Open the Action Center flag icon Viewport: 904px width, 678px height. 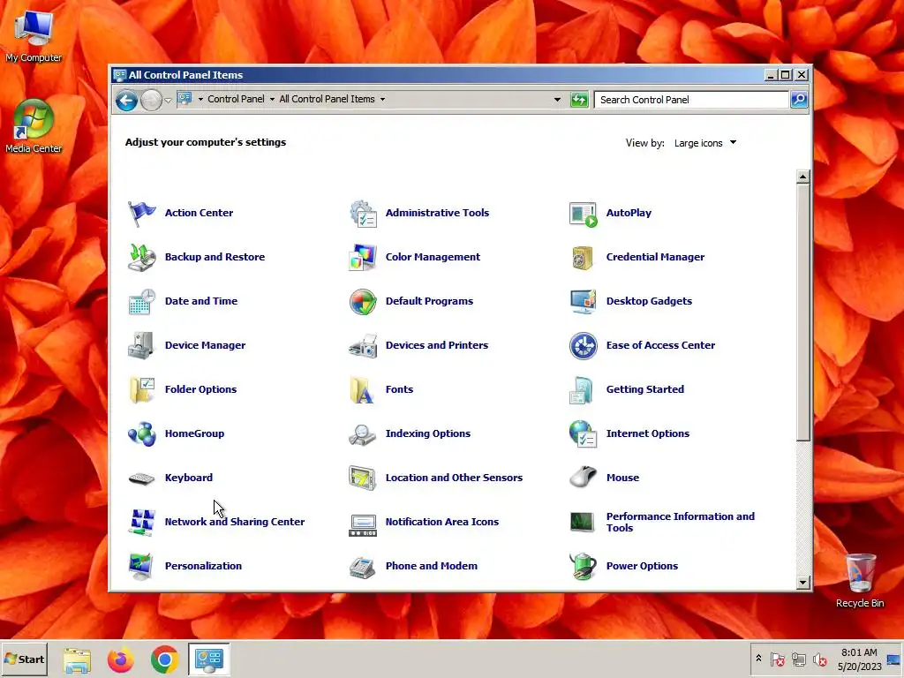[x=141, y=214]
